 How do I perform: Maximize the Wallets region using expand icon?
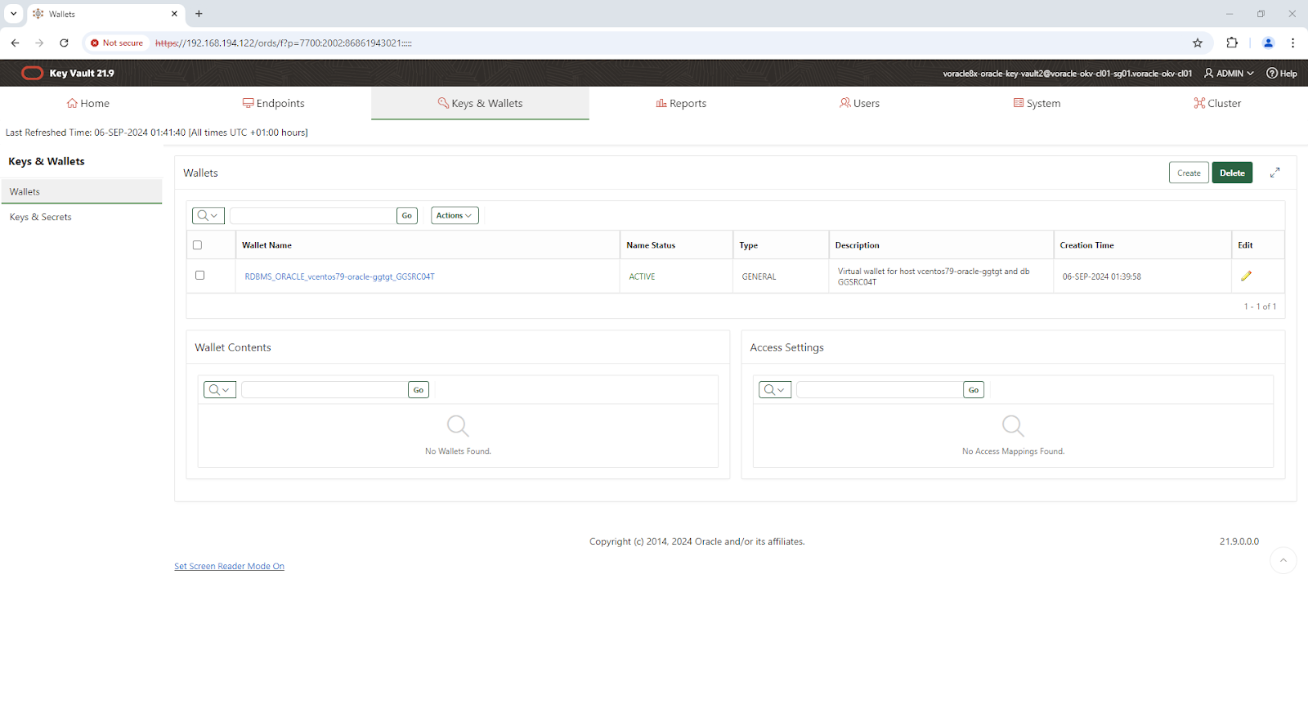tap(1274, 173)
